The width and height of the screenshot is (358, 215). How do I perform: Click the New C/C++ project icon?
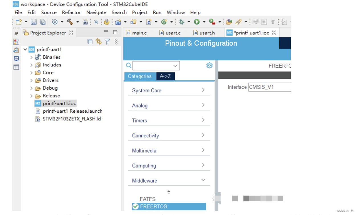(x=118, y=22)
